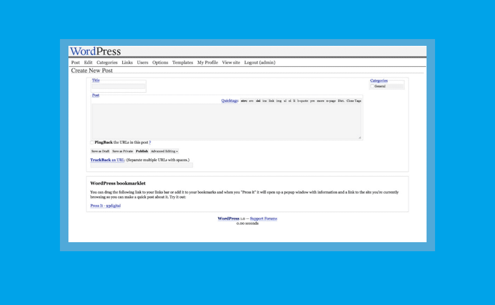Open the Post menu item
The width and height of the screenshot is (495, 305).
point(75,62)
